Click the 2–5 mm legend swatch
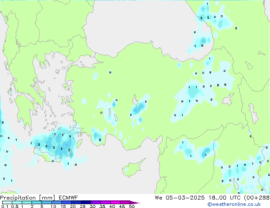 pyautogui.click(x=37, y=202)
